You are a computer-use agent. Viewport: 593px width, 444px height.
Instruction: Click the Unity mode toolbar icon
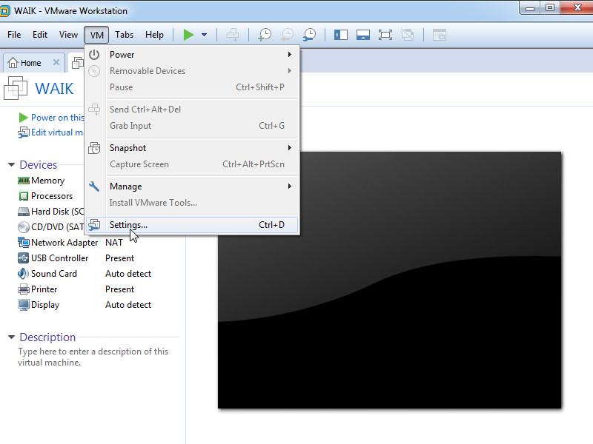(408, 35)
